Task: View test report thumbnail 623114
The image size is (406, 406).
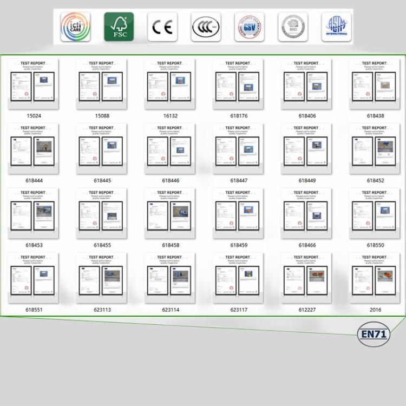Action: (x=170, y=278)
